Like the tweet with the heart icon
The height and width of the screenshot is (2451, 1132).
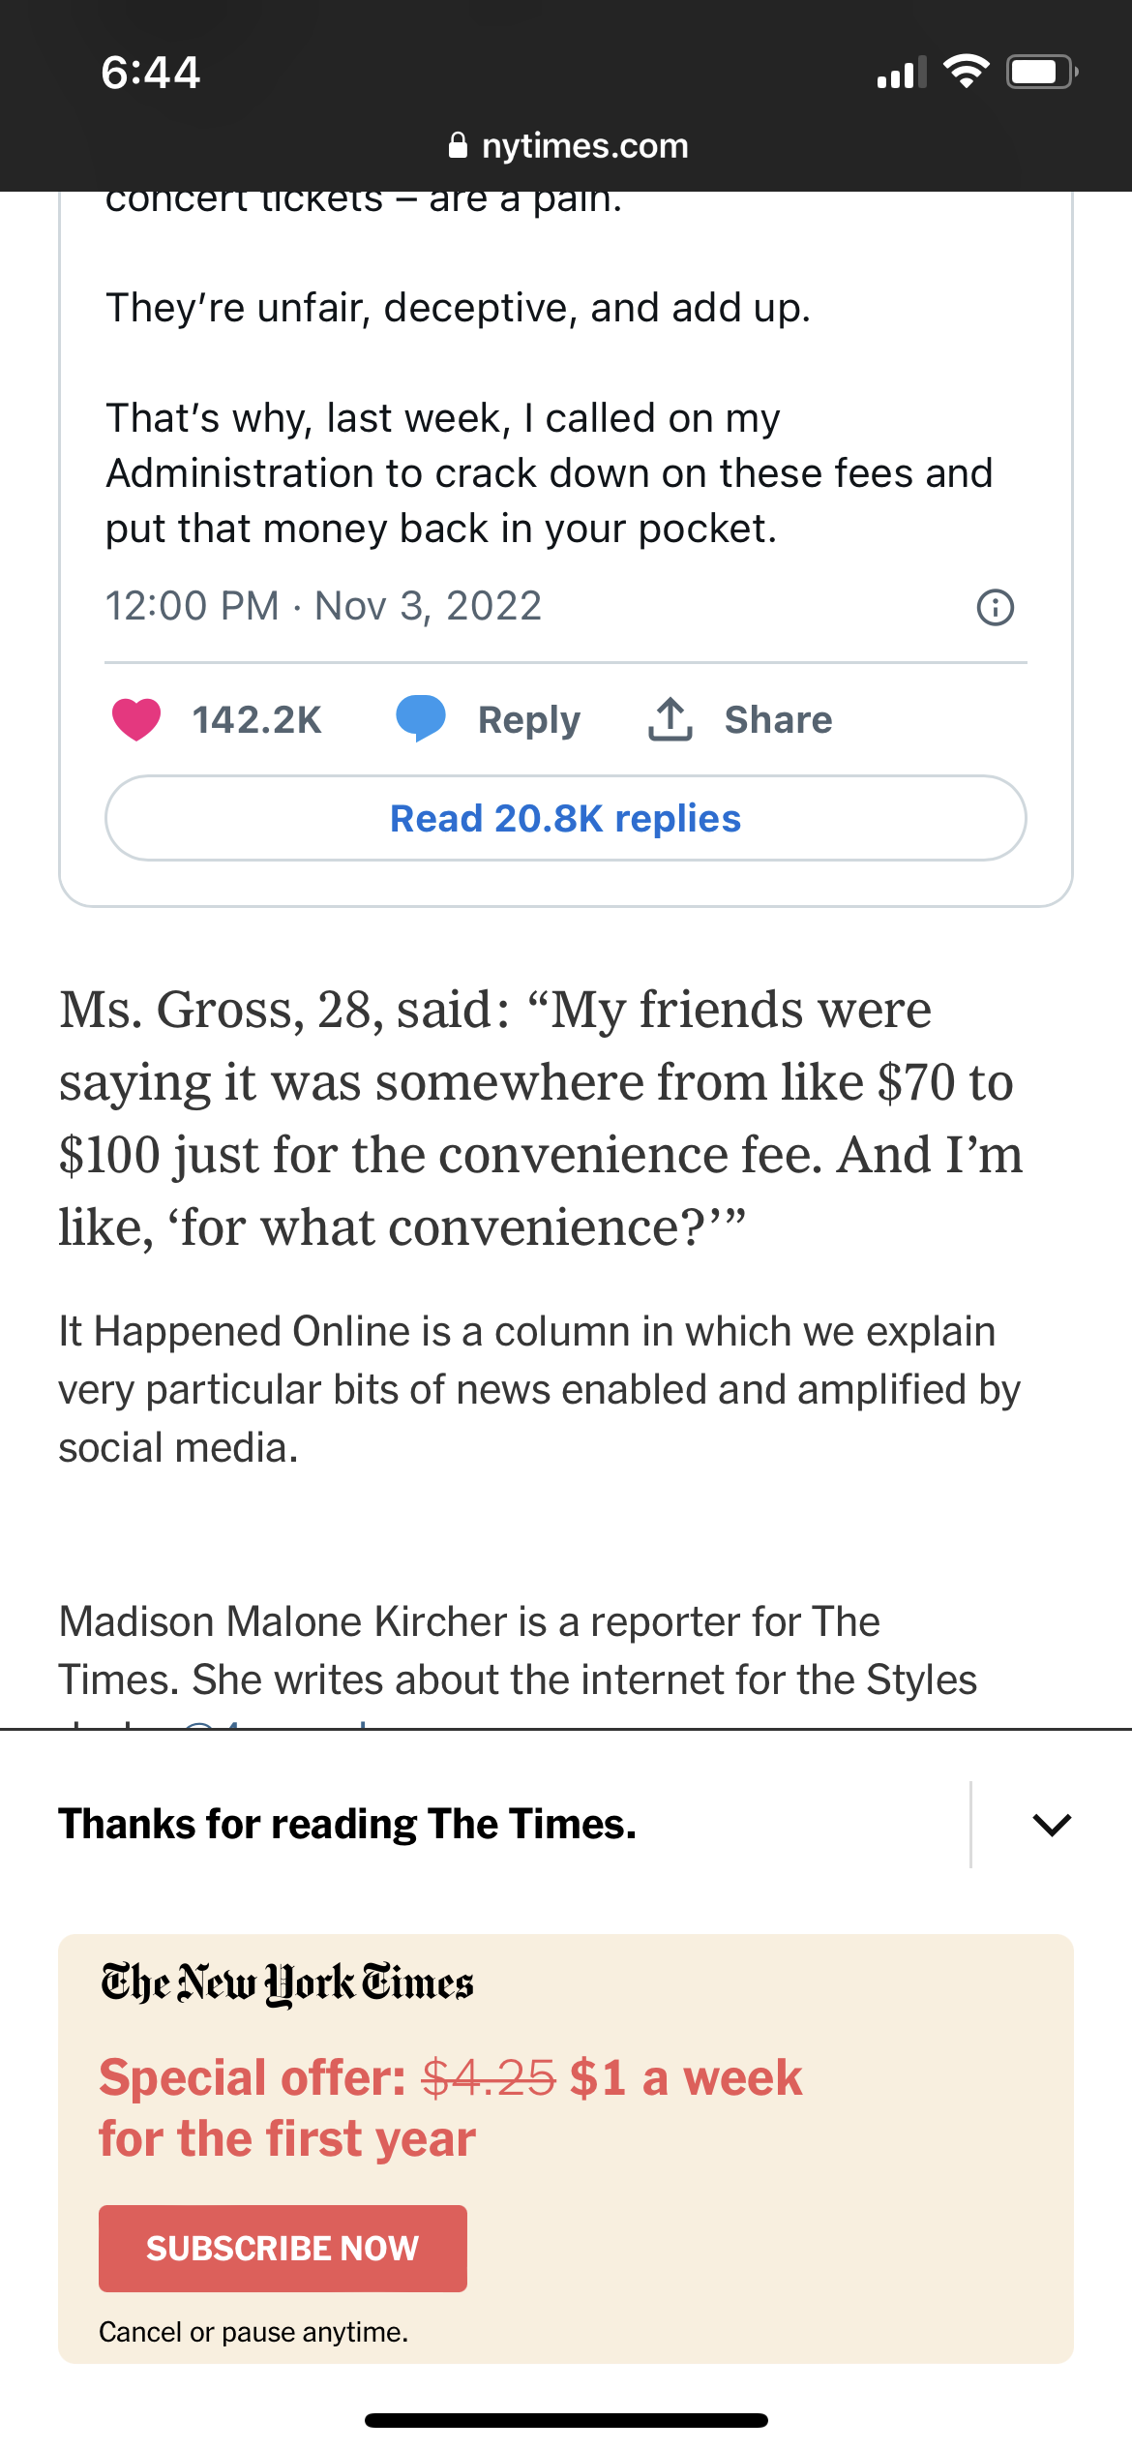pyautogui.click(x=136, y=720)
